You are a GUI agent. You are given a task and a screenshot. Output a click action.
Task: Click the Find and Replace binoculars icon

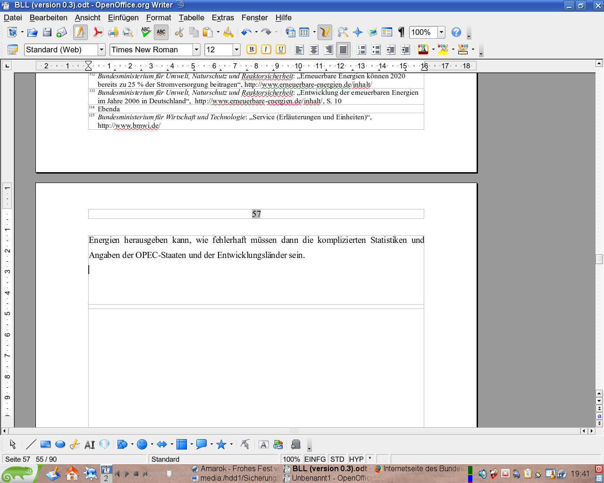[343, 32]
